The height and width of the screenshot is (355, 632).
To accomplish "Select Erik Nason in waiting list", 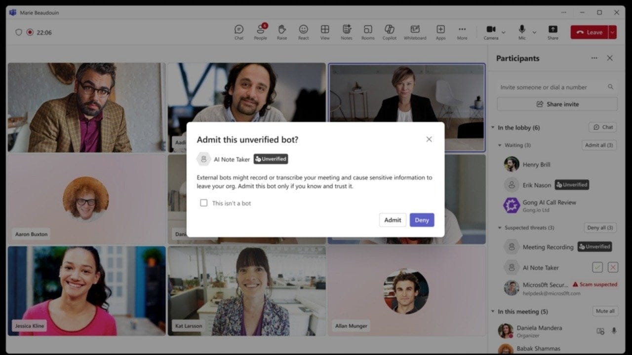I will click(537, 185).
